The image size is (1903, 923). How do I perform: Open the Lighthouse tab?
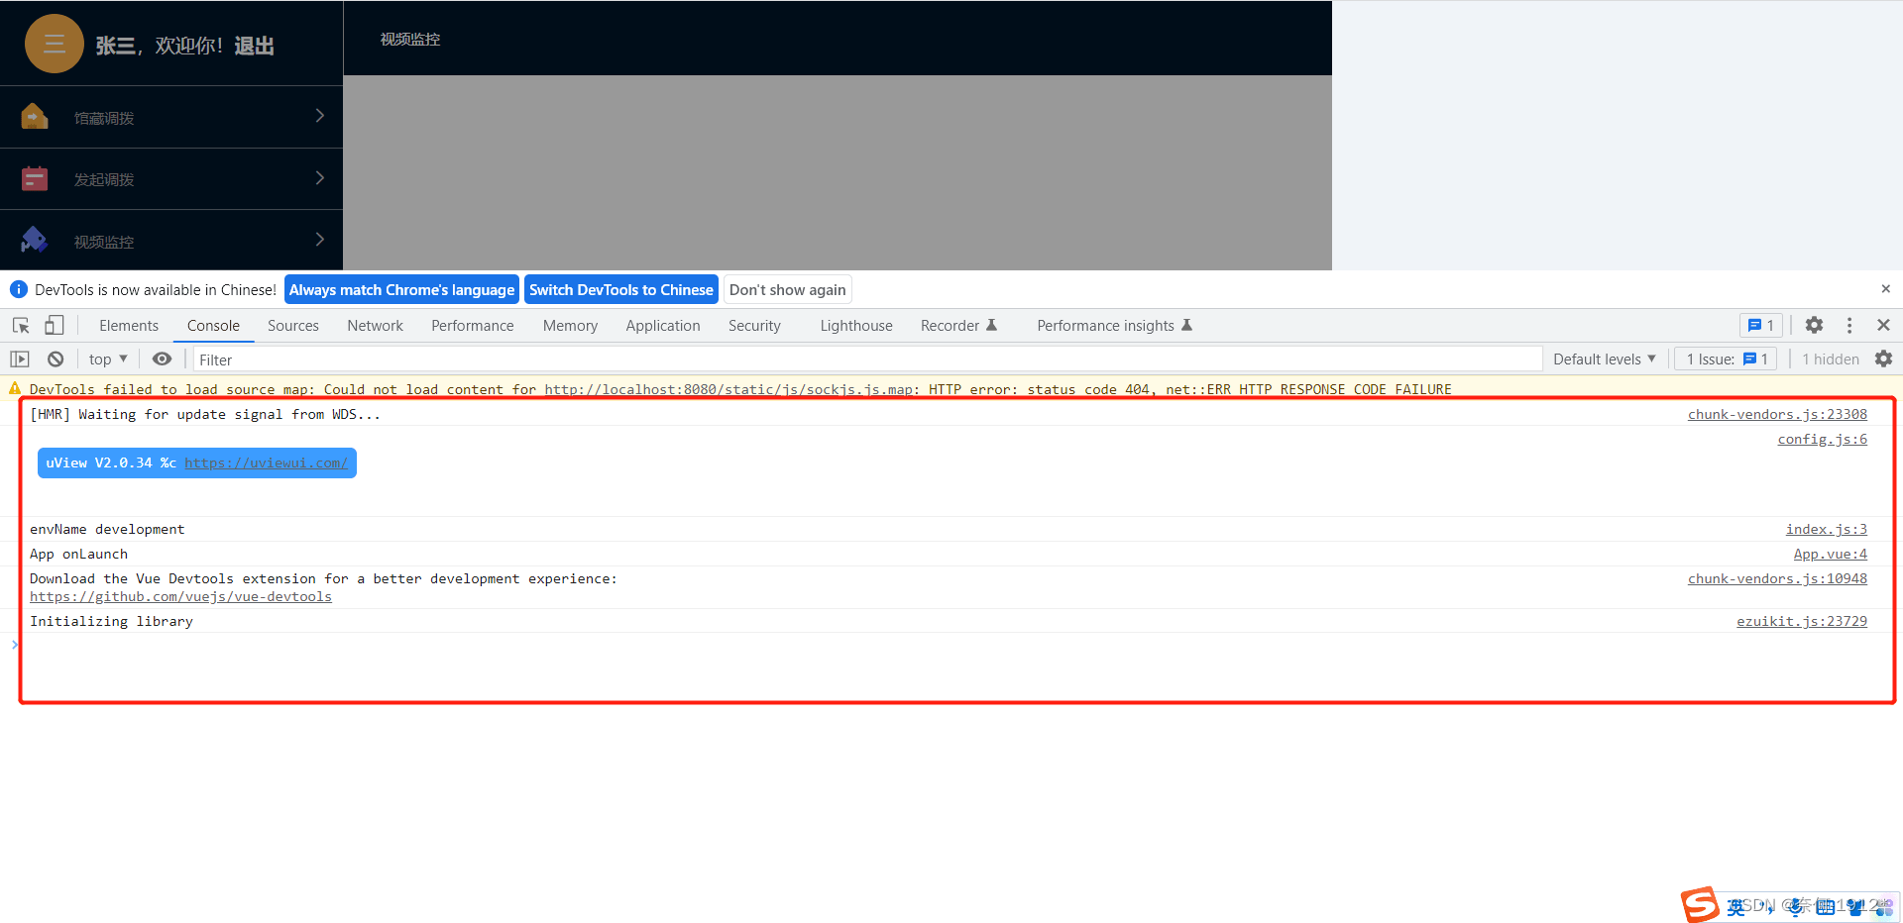tap(856, 325)
